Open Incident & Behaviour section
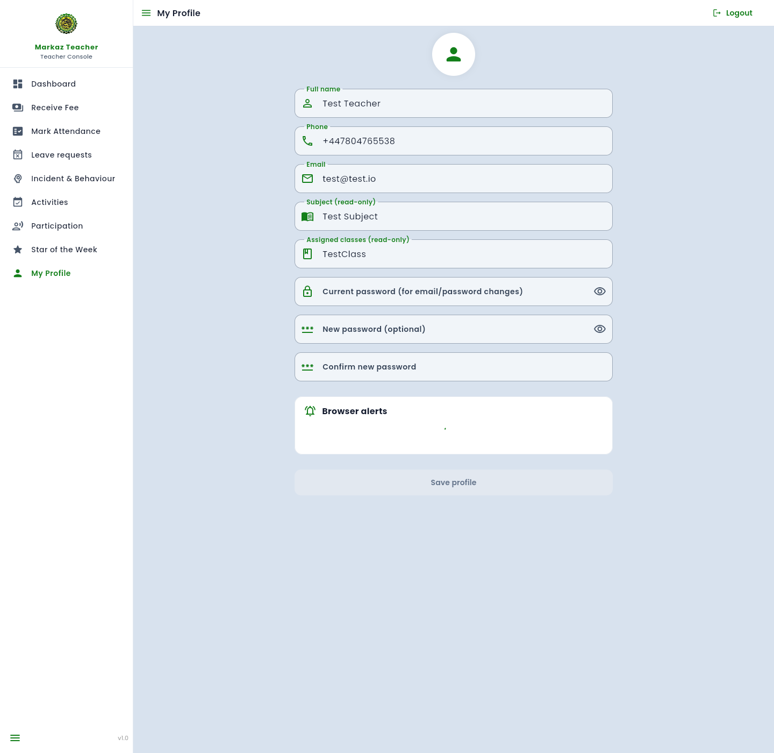The height and width of the screenshot is (753, 774). click(x=66, y=179)
